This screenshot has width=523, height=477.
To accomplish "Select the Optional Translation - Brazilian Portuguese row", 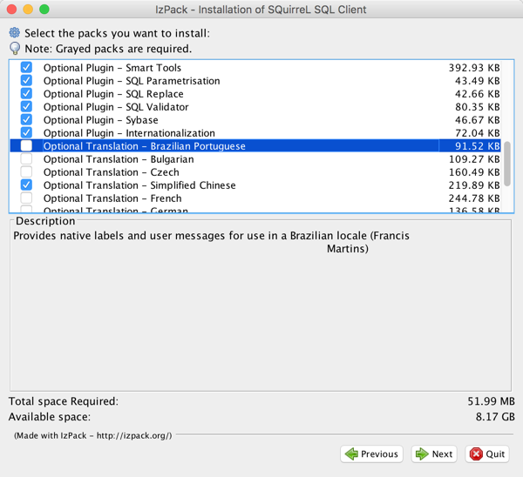I will pos(255,146).
